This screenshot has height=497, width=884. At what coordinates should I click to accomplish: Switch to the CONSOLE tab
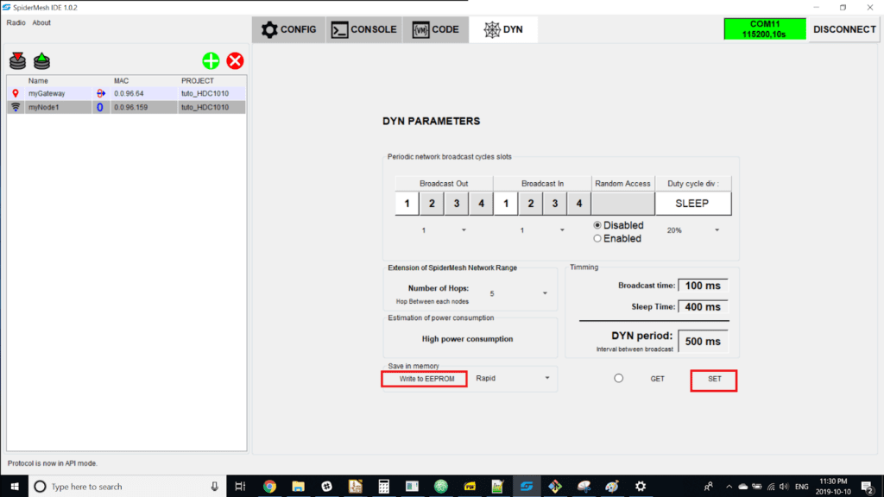point(363,29)
